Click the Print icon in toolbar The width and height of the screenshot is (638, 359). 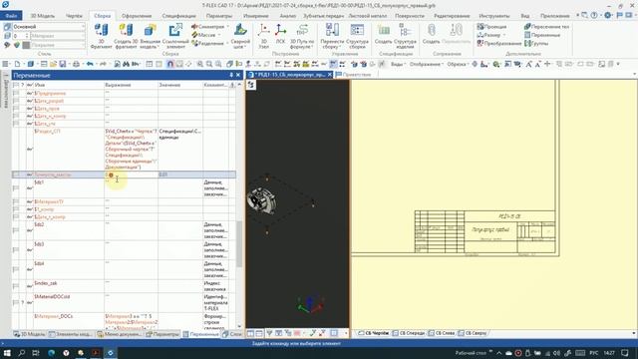pos(76,64)
